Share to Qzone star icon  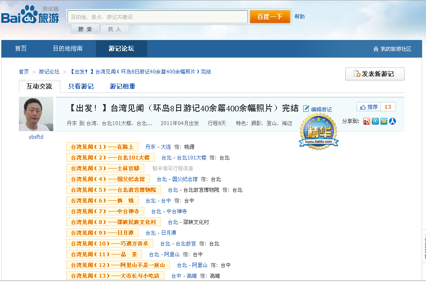coord(383,121)
